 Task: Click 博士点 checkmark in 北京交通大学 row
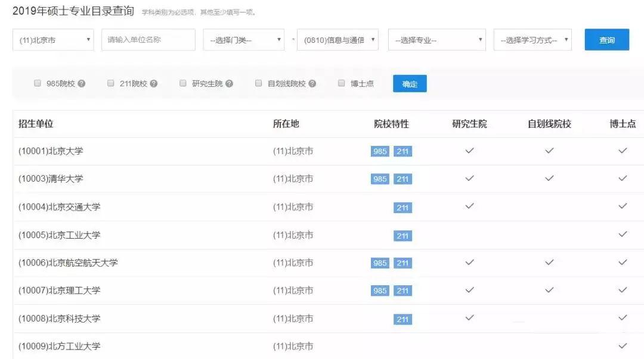623,206
